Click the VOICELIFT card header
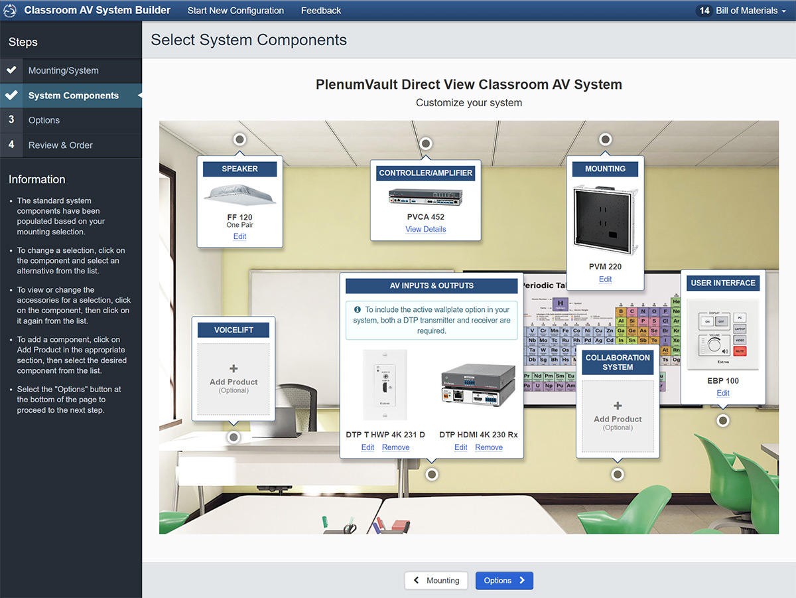This screenshot has height=598, width=796. (x=233, y=329)
